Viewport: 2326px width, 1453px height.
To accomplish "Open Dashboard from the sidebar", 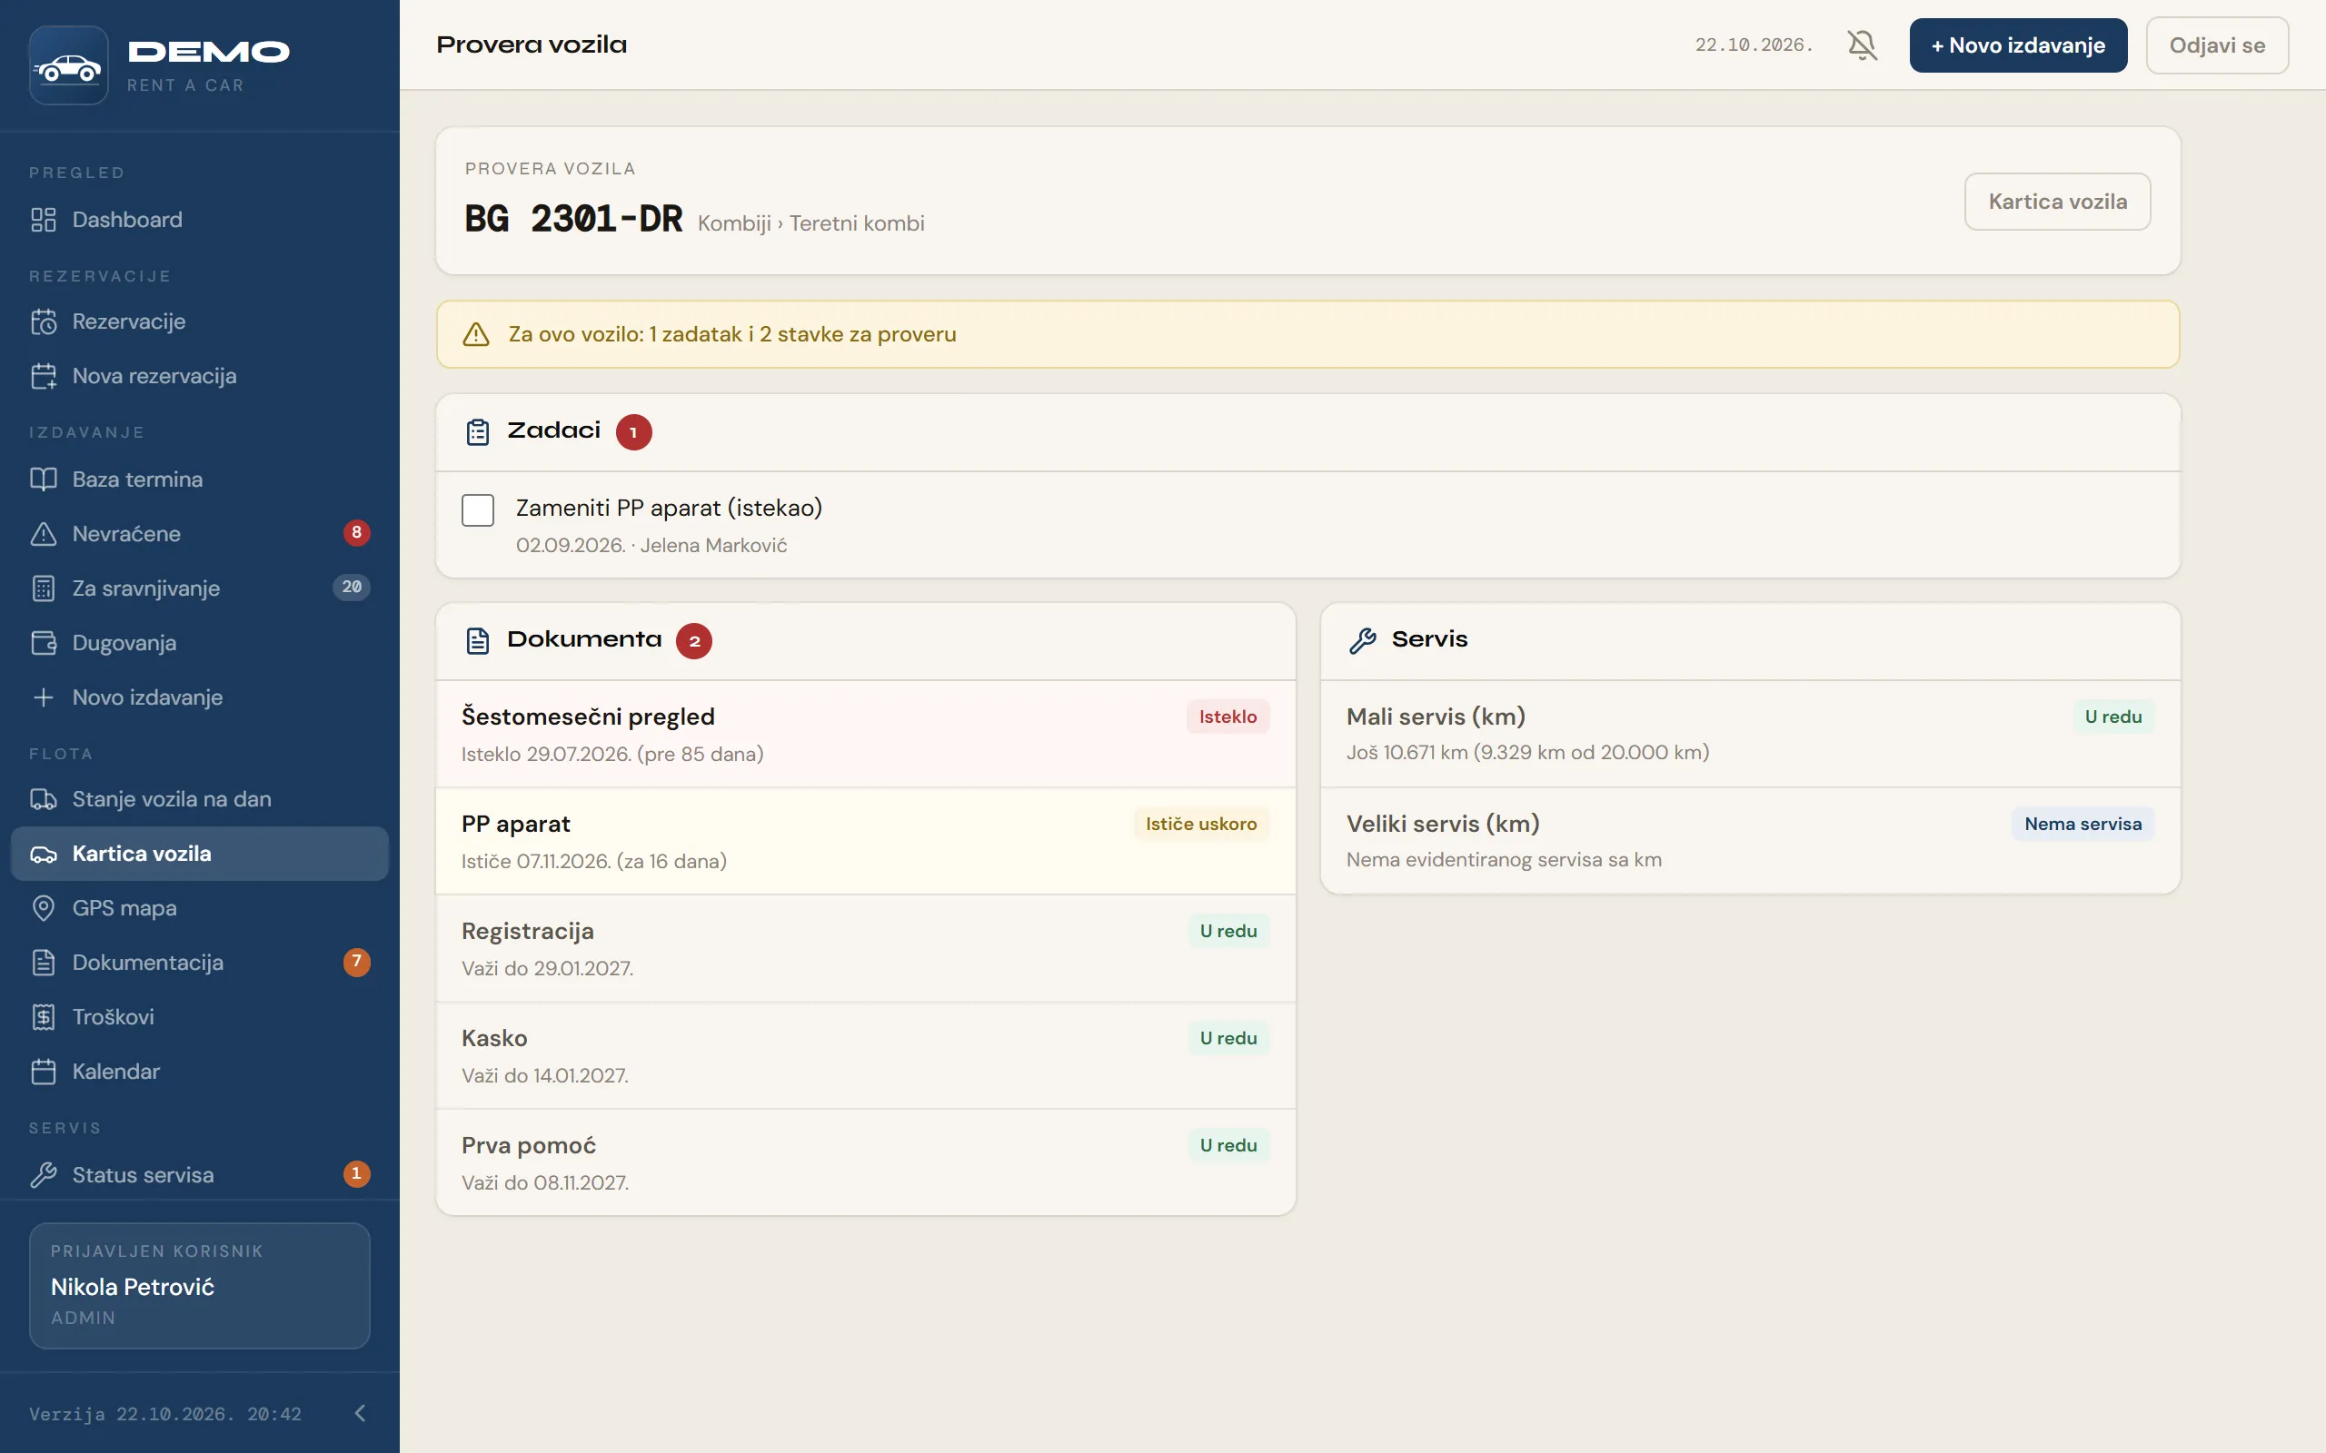I will [x=199, y=219].
